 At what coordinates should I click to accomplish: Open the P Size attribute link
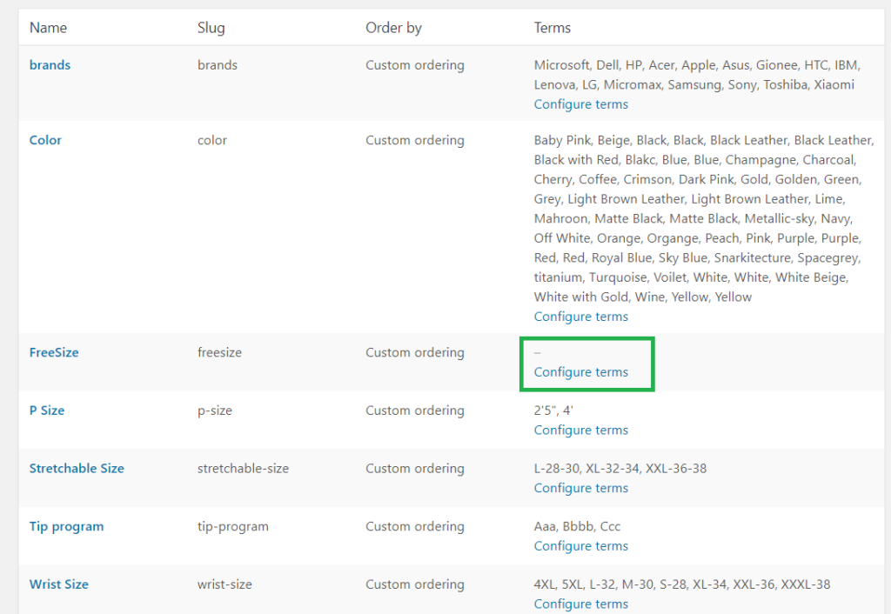[47, 410]
